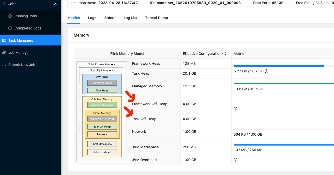The width and height of the screenshot is (334, 175).
Task: Select the JVM Overhead row label
Action: (x=144, y=160)
